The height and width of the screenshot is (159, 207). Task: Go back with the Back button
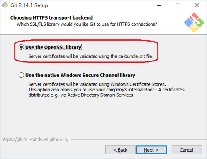click(x=120, y=150)
